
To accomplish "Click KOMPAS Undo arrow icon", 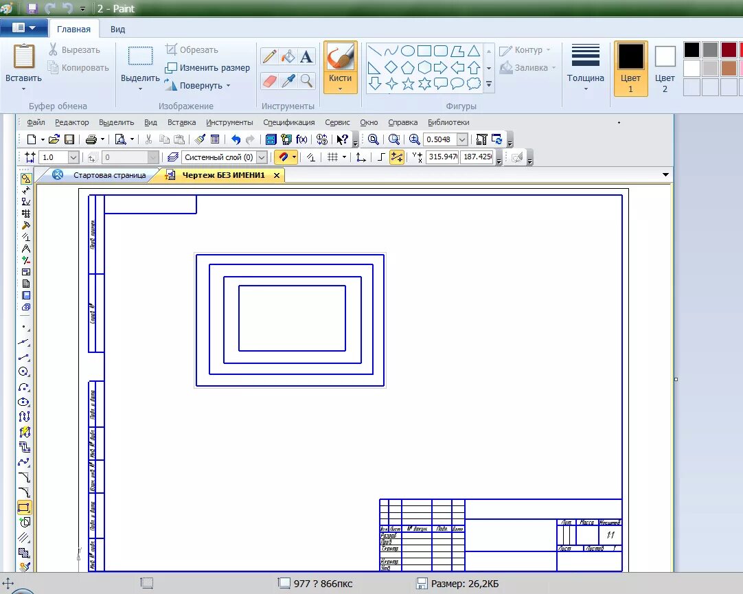I will [x=236, y=139].
